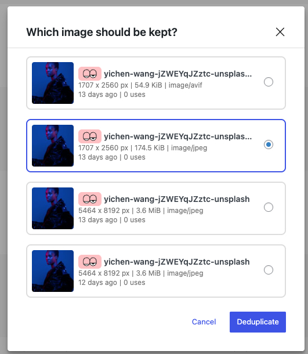Click the Deduplicate button

coord(258,322)
